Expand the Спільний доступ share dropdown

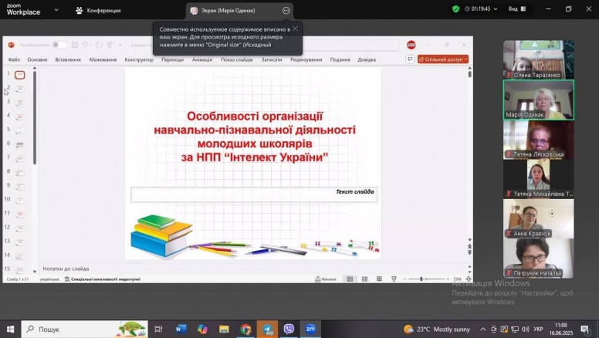click(x=445, y=59)
